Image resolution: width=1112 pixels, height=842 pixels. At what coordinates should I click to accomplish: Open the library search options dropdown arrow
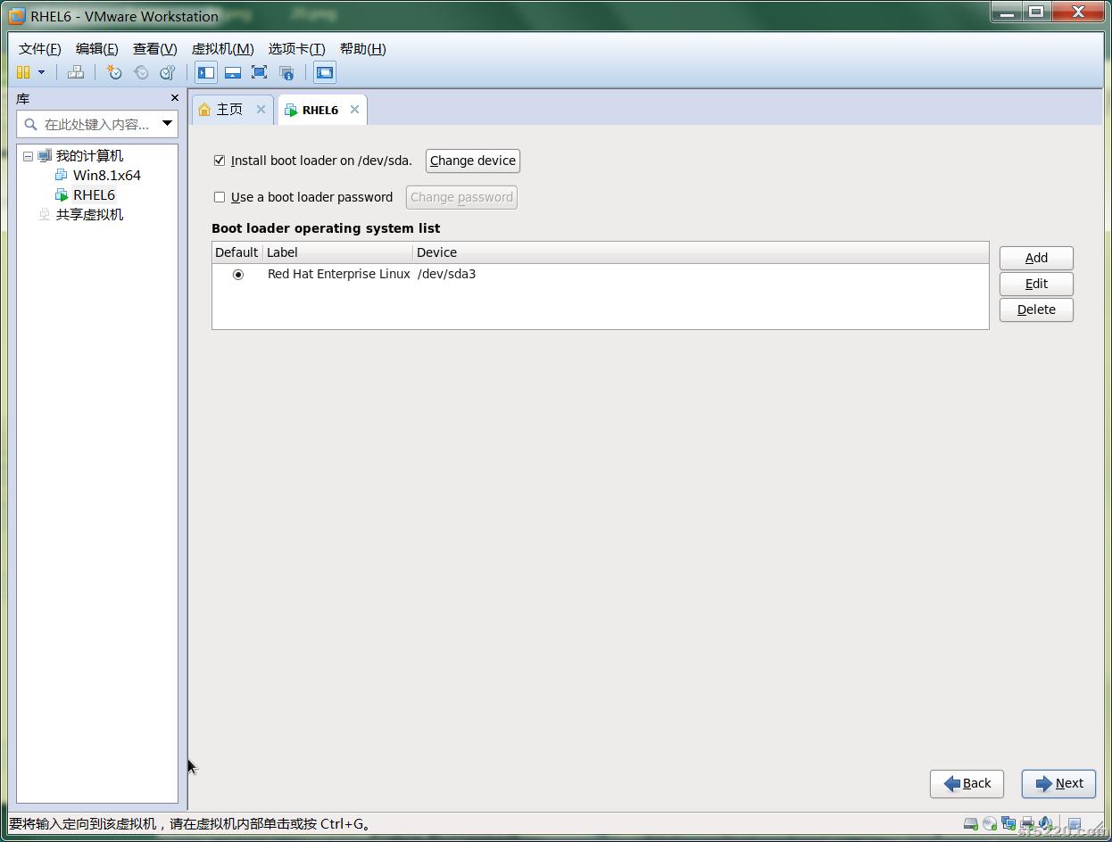tap(167, 123)
